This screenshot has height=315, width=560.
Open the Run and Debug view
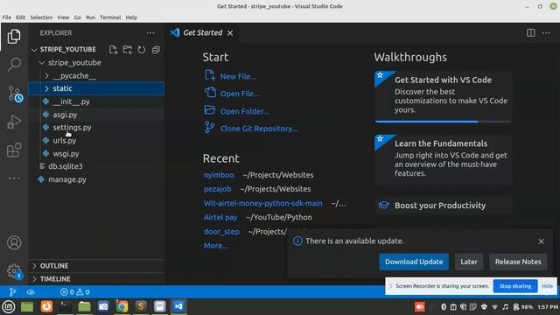[x=14, y=122]
